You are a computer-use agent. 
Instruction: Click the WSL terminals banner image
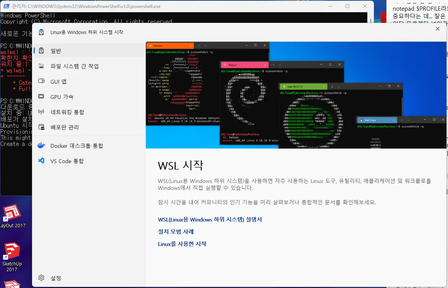click(296, 95)
